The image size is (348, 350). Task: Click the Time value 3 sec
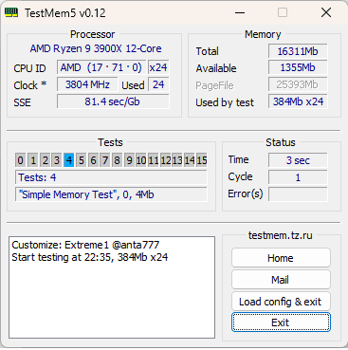(298, 160)
